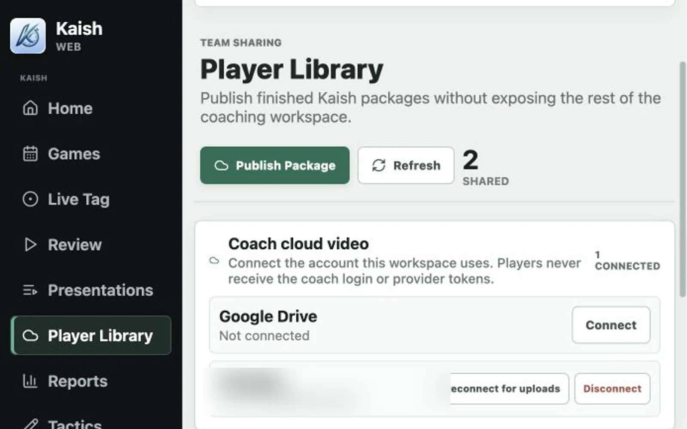
Task: Go to Home in the sidebar
Action: 70,108
